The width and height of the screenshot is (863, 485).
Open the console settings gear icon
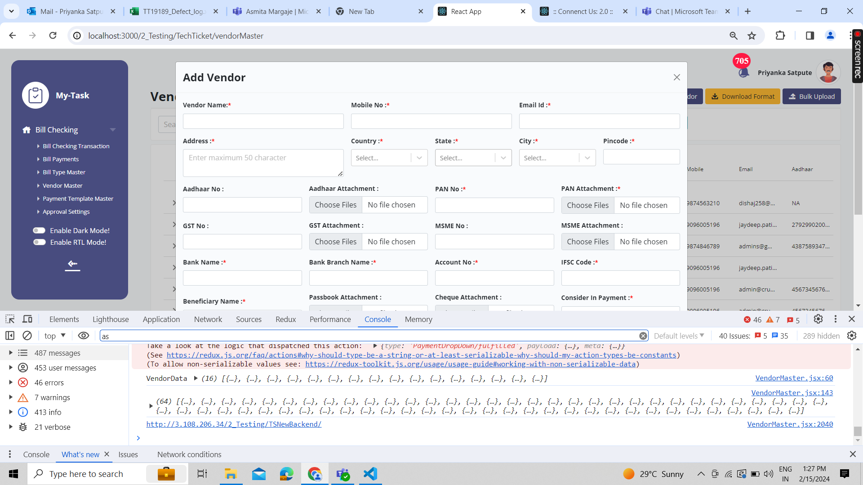click(852, 336)
